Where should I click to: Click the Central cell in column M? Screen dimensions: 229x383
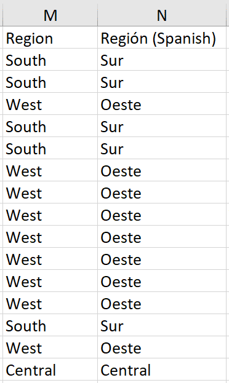coord(50,369)
